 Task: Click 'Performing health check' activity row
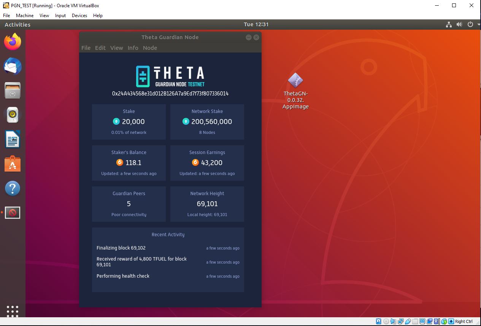click(x=168, y=276)
